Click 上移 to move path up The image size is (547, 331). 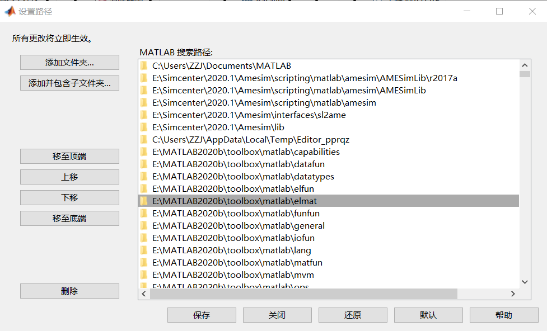(69, 177)
